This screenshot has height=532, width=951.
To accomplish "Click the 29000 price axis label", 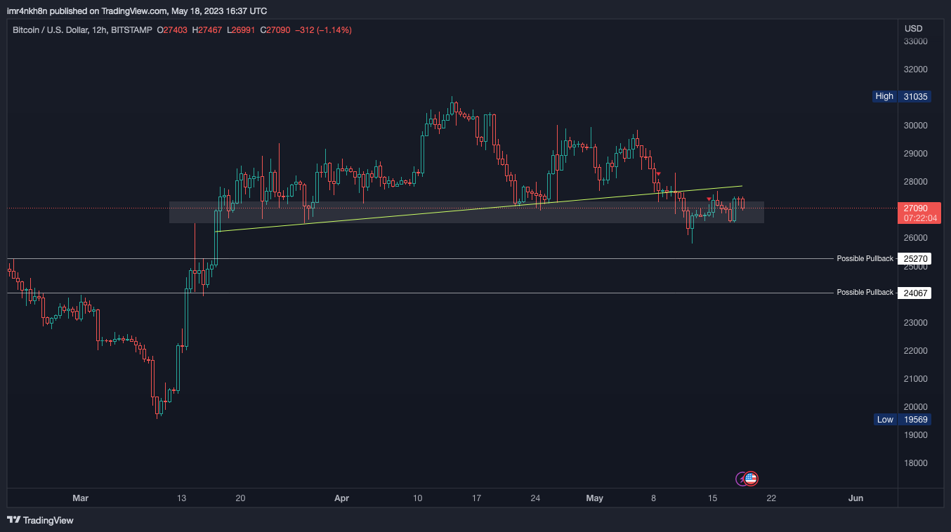I will tap(916, 154).
